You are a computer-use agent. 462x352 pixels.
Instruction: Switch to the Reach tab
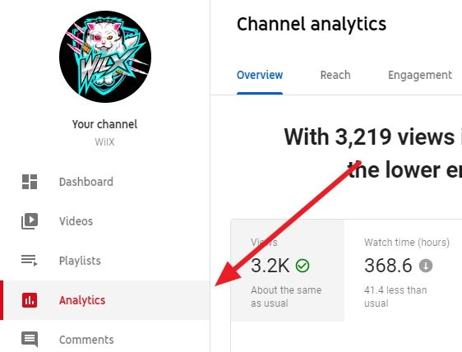[x=335, y=75]
